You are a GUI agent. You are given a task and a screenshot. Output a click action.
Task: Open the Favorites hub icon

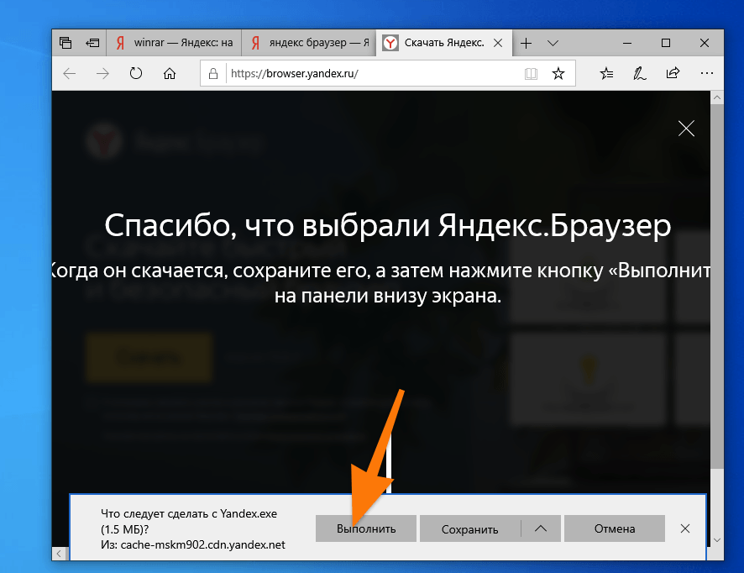(x=606, y=74)
